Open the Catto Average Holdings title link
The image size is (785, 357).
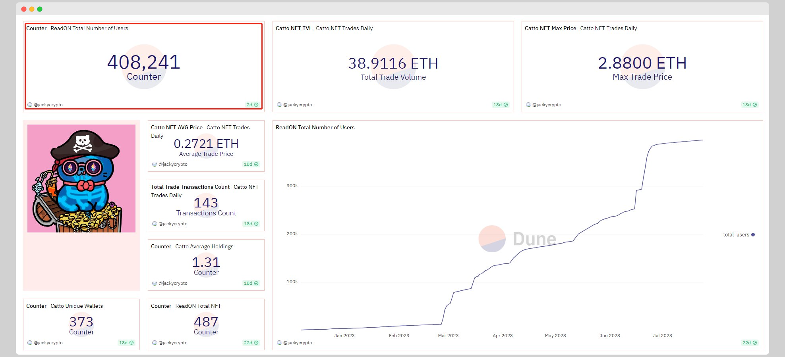pyautogui.click(x=204, y=246)
